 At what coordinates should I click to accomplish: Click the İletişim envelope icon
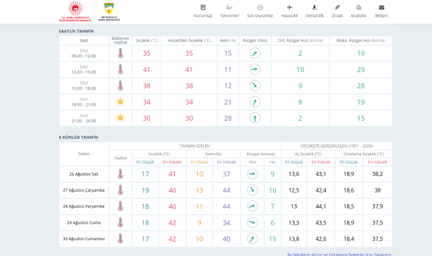[382, 8]
